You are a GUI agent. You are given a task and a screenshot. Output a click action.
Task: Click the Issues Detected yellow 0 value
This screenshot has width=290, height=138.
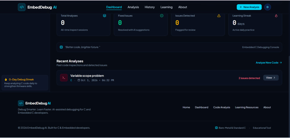[x=177, y=23]
